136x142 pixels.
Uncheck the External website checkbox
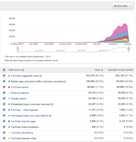pyautogui.click(x=4, y=93)
